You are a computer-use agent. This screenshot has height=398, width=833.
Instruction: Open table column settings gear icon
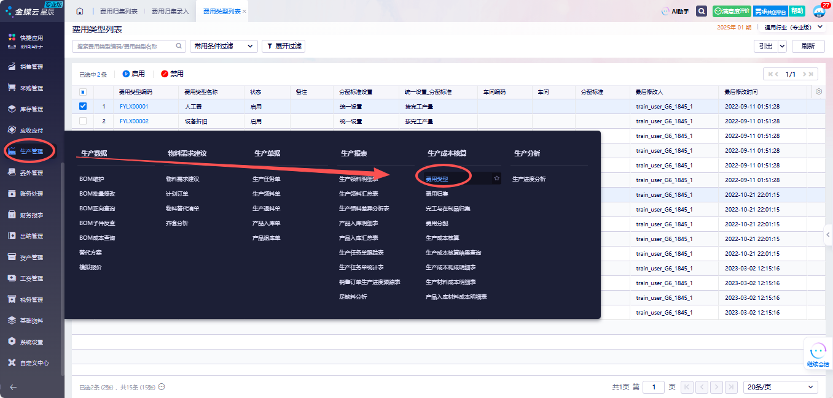[x=818, y=92]
